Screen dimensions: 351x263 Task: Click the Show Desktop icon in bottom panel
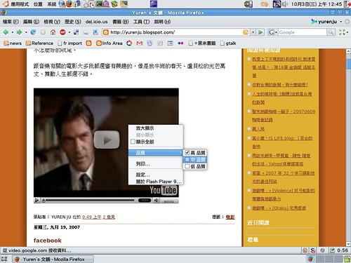(x=4, y=259)
